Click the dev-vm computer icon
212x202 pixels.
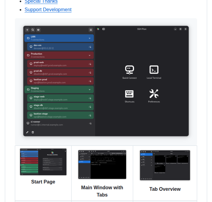pos(31,47)
